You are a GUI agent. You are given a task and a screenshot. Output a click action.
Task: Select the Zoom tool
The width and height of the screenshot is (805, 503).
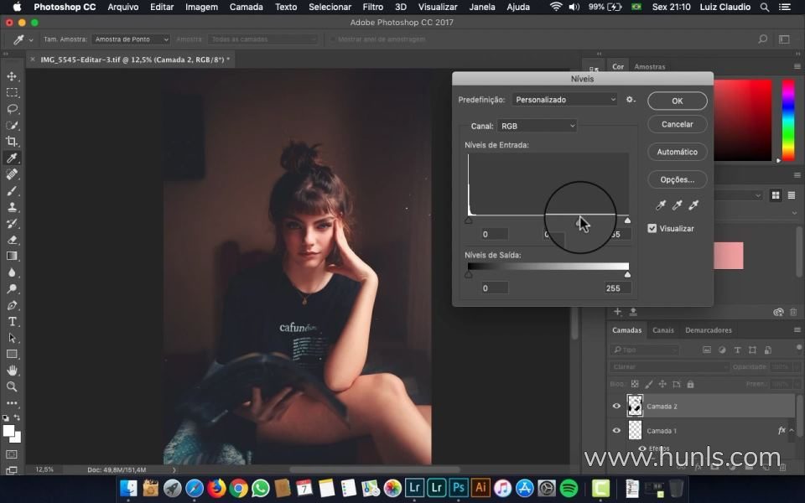pyautogui.click(x=12, y=386)
